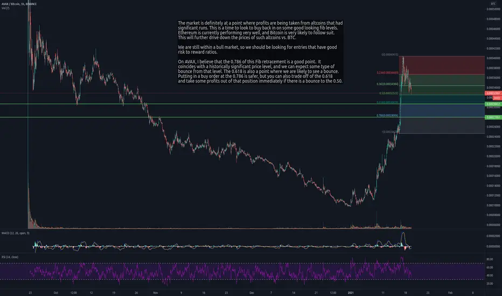502x296 pixels.
Task: Click the red countdown timer tag
Action: click(x=497, y=98)
